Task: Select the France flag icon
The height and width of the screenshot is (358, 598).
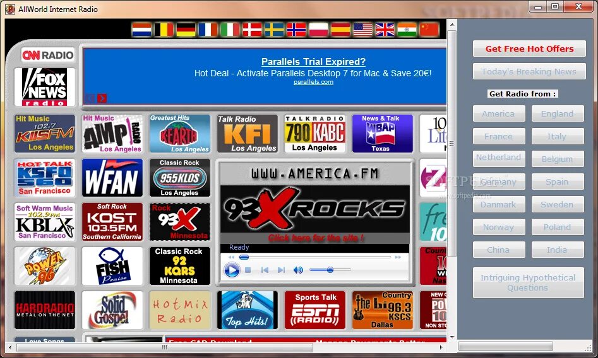Action: point(208,30)
